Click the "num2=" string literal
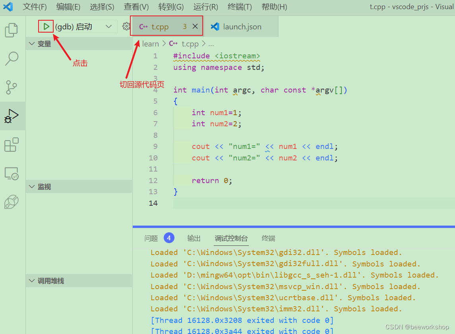455x334 pixels. point(244,158)
